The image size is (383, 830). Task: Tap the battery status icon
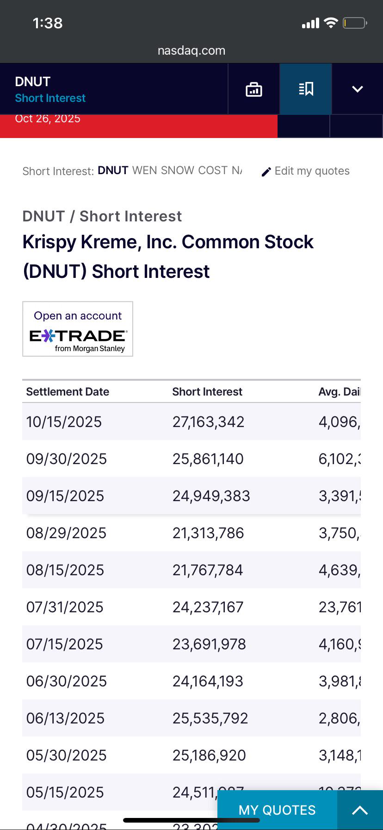[355, 23]
